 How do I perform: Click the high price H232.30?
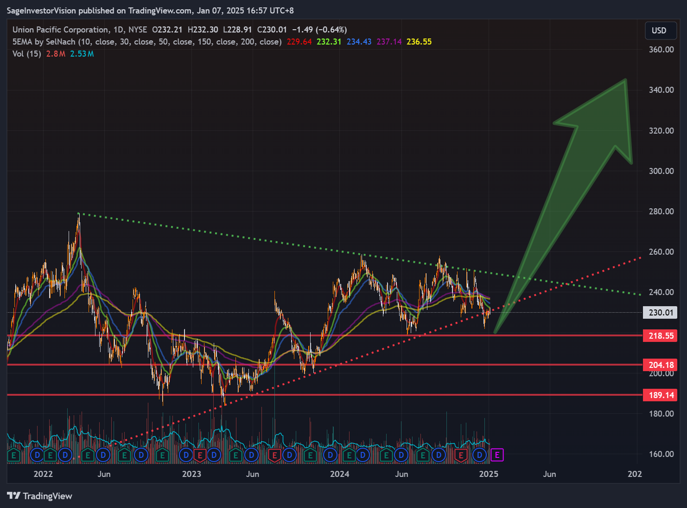[203, 30]
